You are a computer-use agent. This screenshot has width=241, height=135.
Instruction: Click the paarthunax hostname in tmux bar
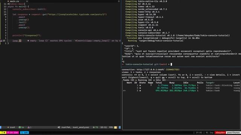click(233, 132)
